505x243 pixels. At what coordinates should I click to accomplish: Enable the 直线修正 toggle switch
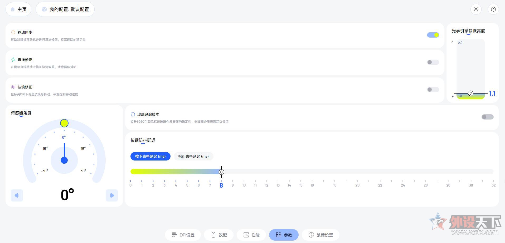[433, 62]
